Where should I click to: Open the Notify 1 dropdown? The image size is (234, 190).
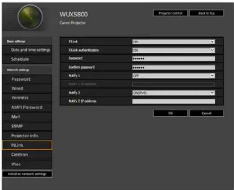174,76
